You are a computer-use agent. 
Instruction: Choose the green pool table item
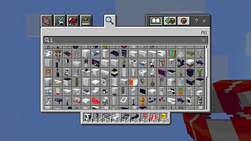[190, 53]
